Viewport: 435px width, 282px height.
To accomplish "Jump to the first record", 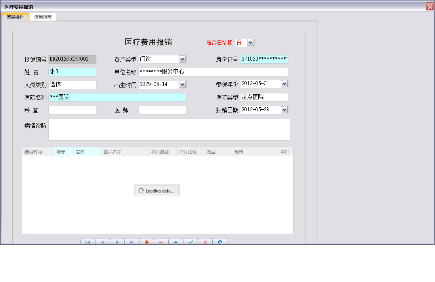I will (88, 241).
